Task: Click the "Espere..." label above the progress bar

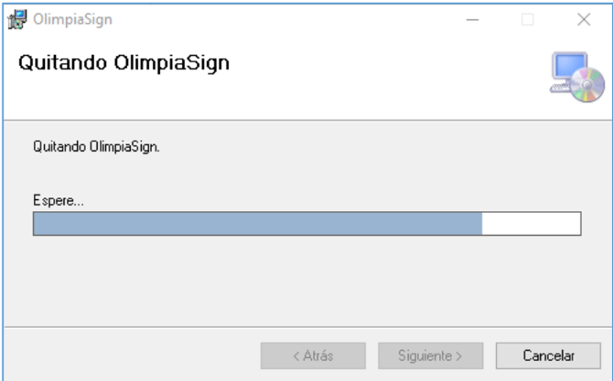Action: pos(59,200)
